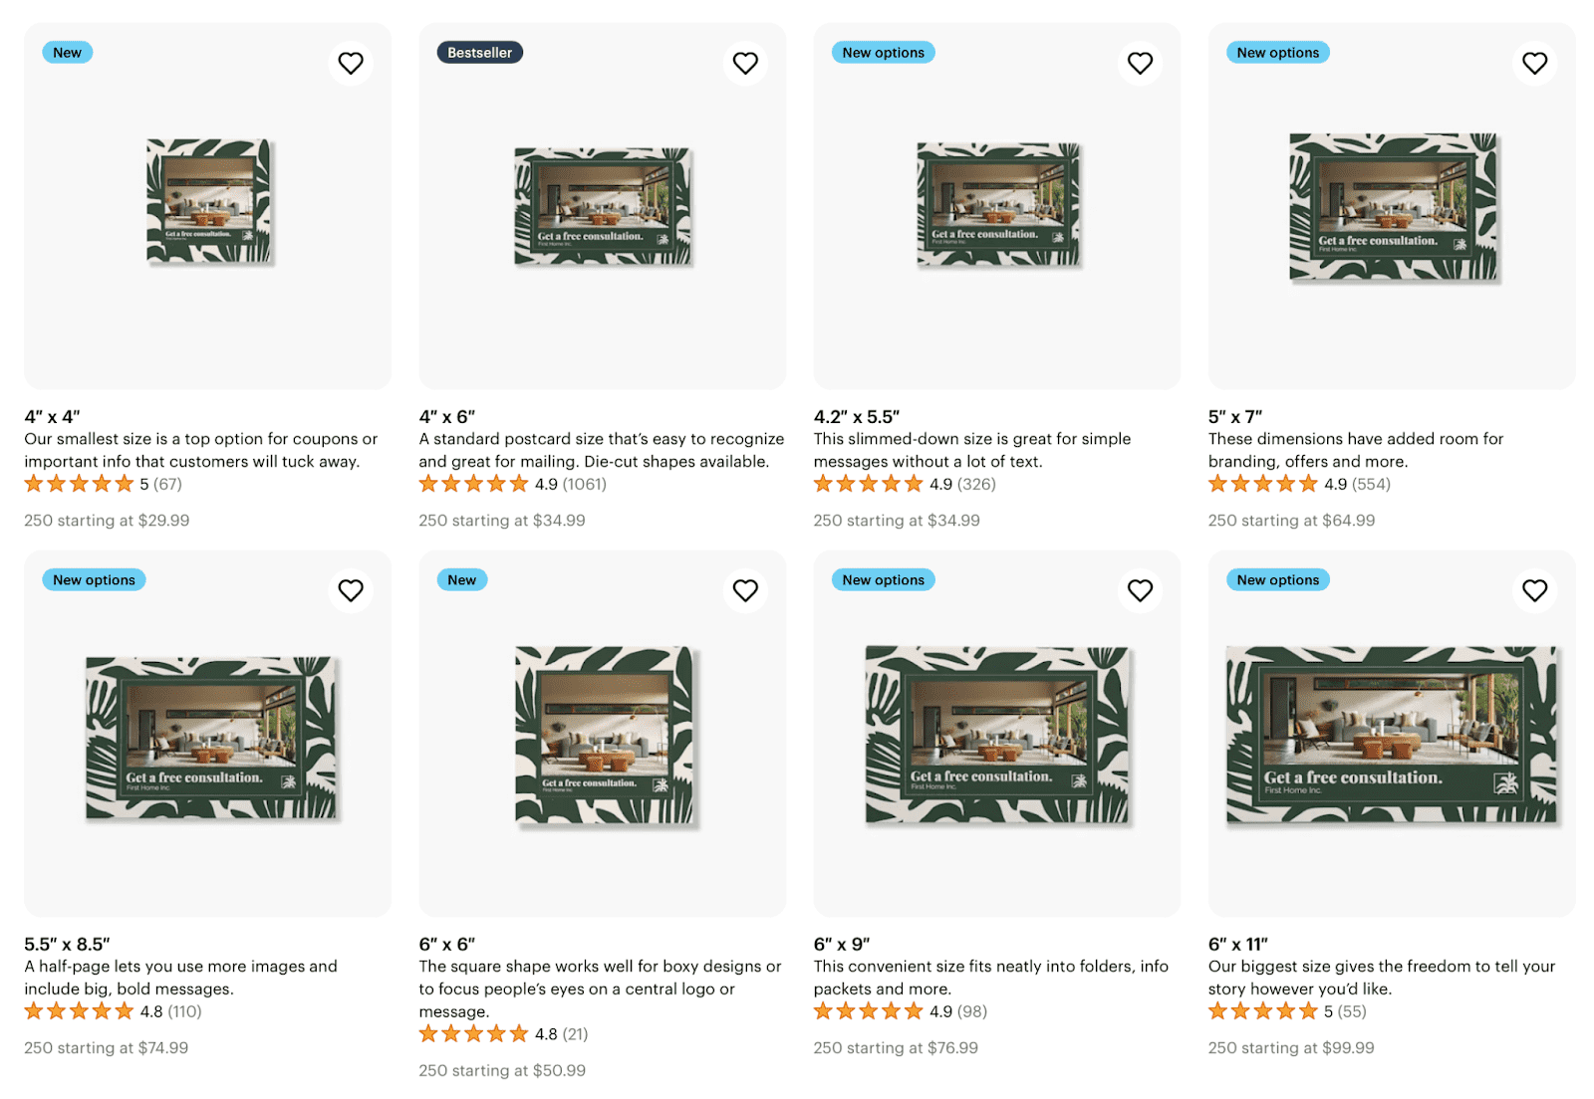Toggle the heart for the 6" x 11" size
This screenshot has width=1594, height=1099.
coord(1534,590)
